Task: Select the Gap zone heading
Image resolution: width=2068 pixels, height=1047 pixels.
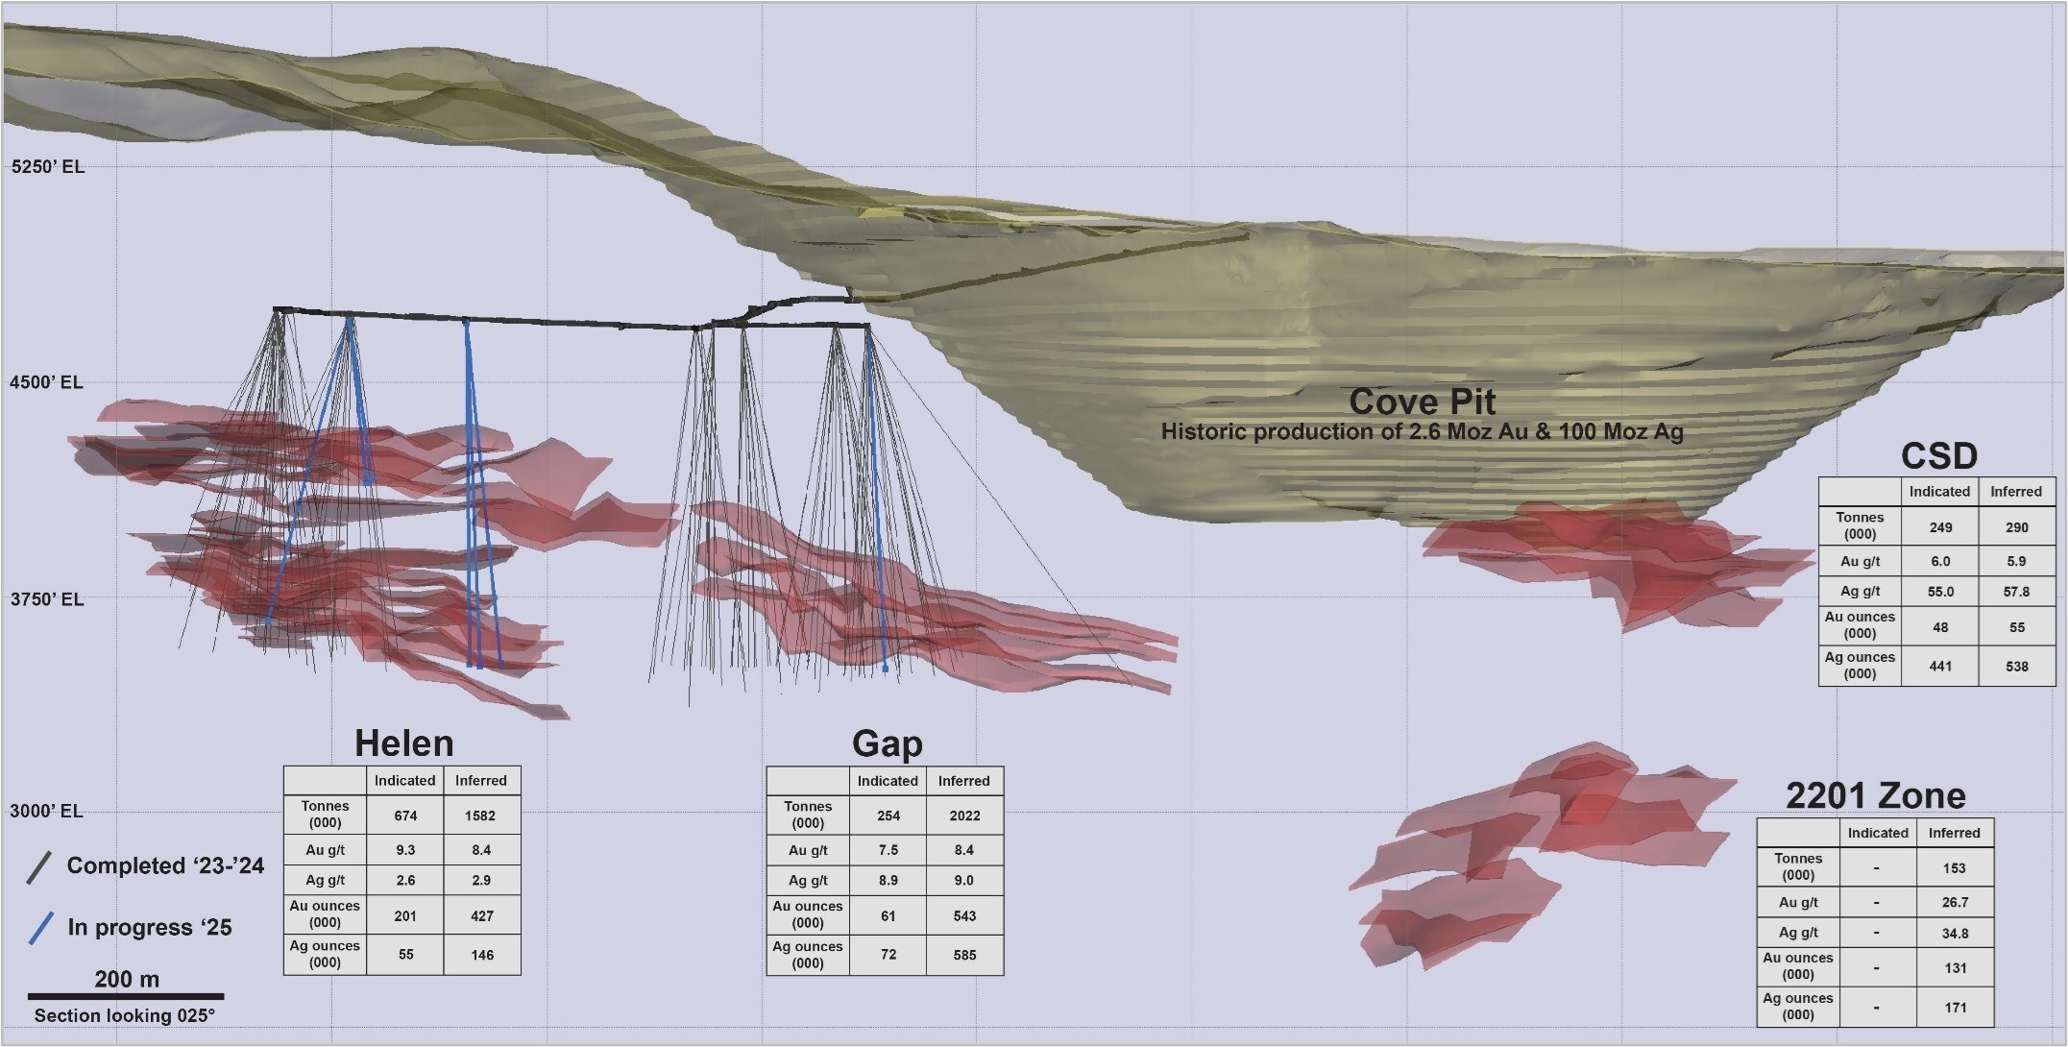Action: tap(887, 743)
